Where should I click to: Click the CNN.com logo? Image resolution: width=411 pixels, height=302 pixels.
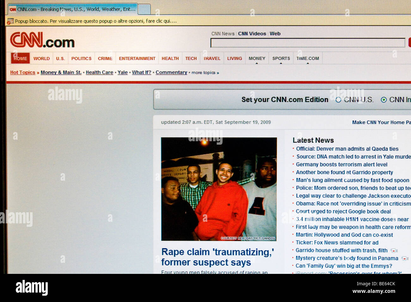42,40
